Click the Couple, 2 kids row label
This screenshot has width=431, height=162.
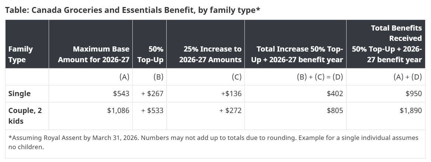(25, 116)
